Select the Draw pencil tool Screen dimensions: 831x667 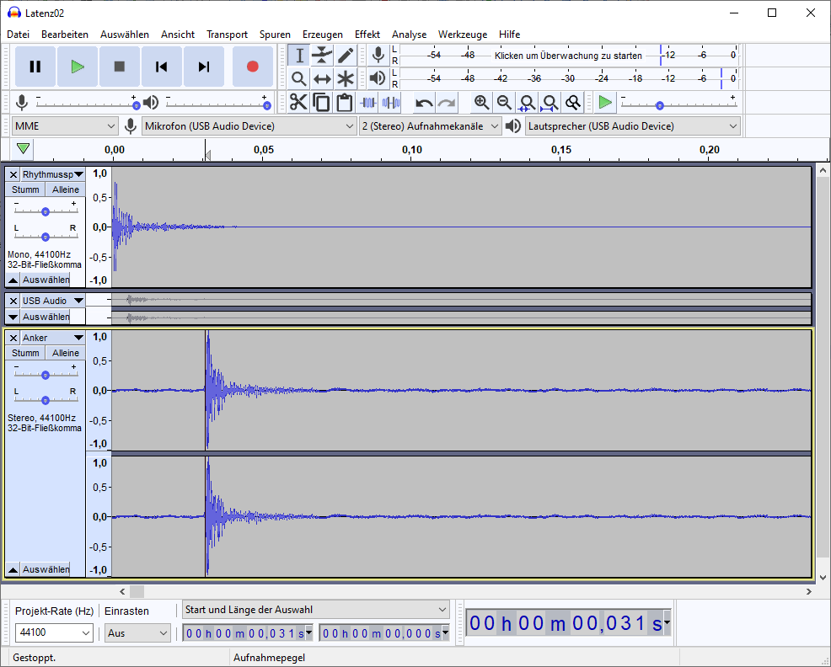click(346, 56)
